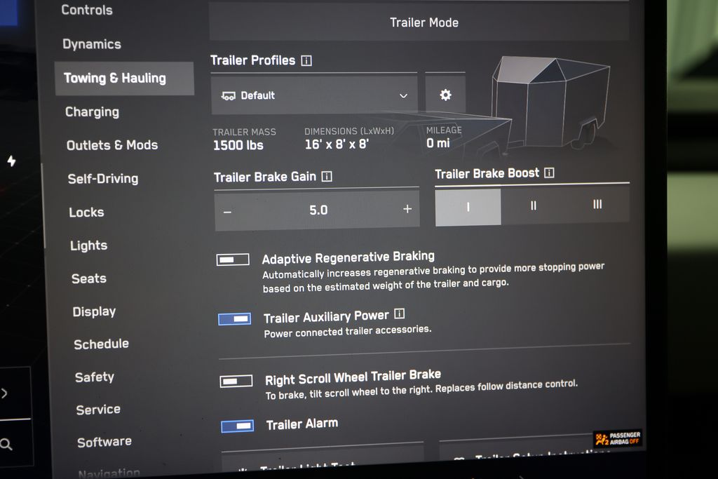This screenshot has width=718, height=479.
Task: Tap the brake gain value 5.0
Action: [318, 210]
